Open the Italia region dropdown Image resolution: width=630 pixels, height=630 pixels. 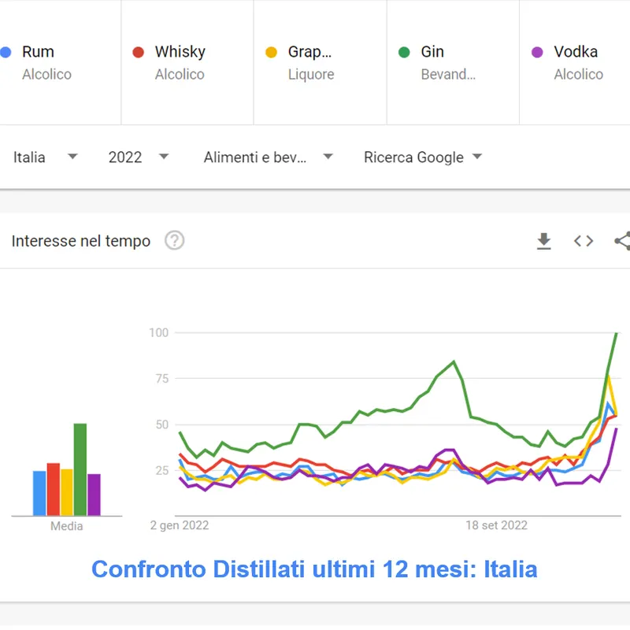point(46,157)
